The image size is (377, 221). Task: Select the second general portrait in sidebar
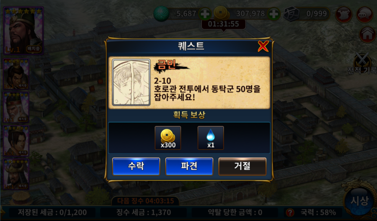[x=16, y=74]
